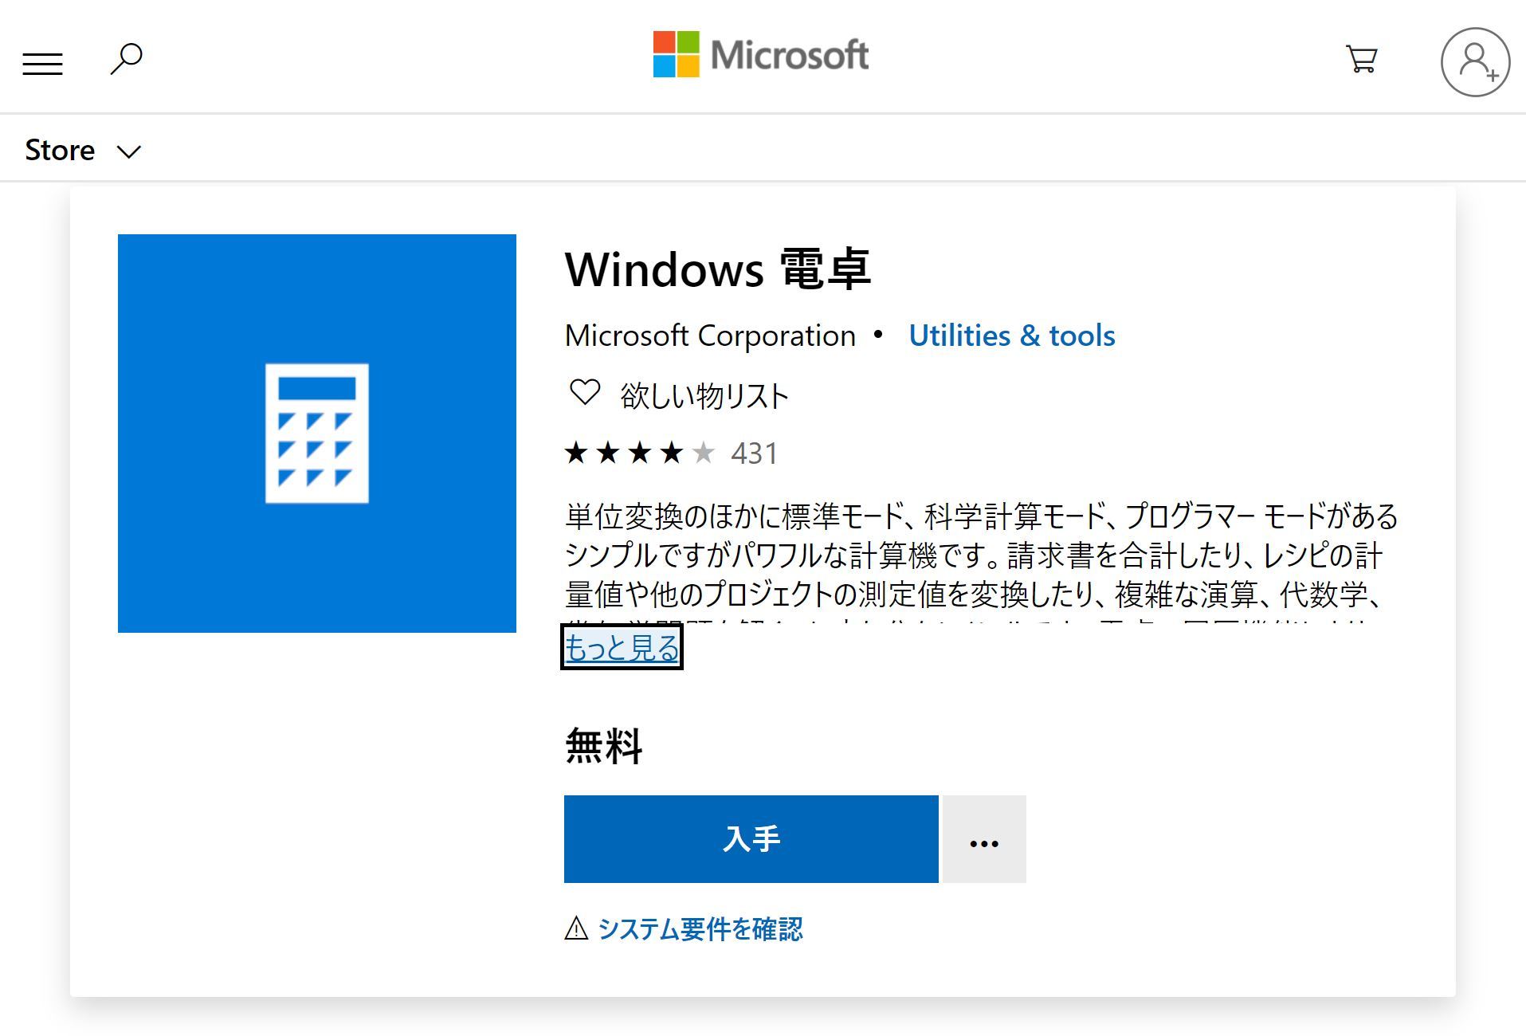Click the sign-in account avatar icon
Screen dimensions: 1526x1036
click(x=1474, y=62)
